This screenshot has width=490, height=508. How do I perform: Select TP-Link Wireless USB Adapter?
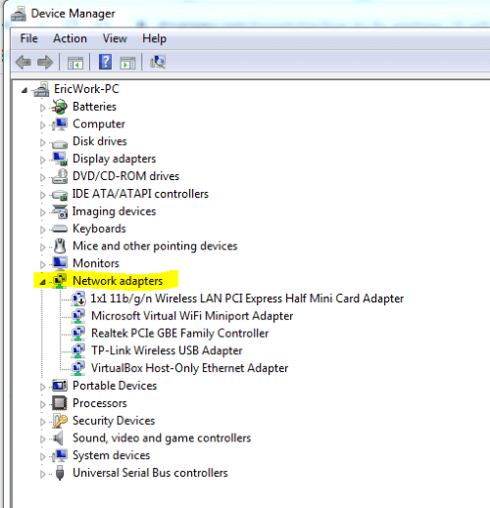167,350
